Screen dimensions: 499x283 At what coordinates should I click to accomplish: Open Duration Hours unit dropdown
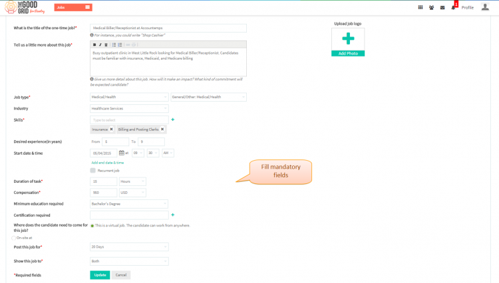[132, 181]
